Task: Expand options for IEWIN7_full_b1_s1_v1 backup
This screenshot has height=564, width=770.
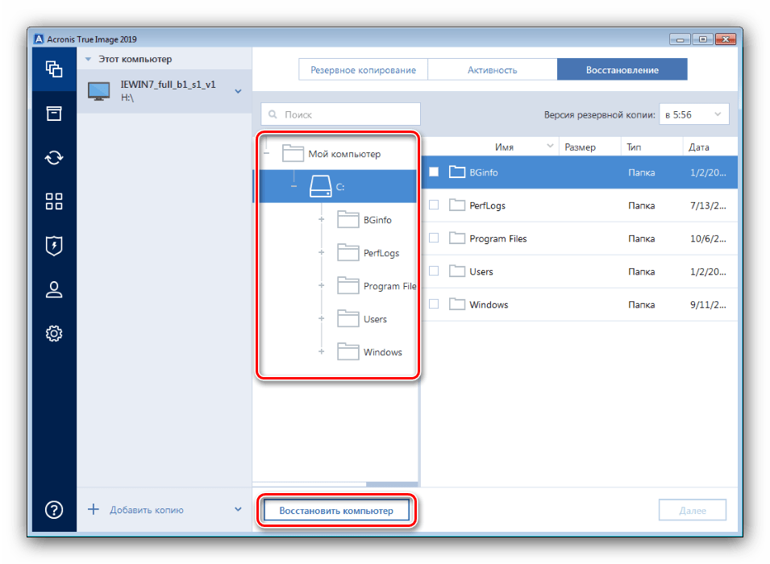Action: point(238,91)
